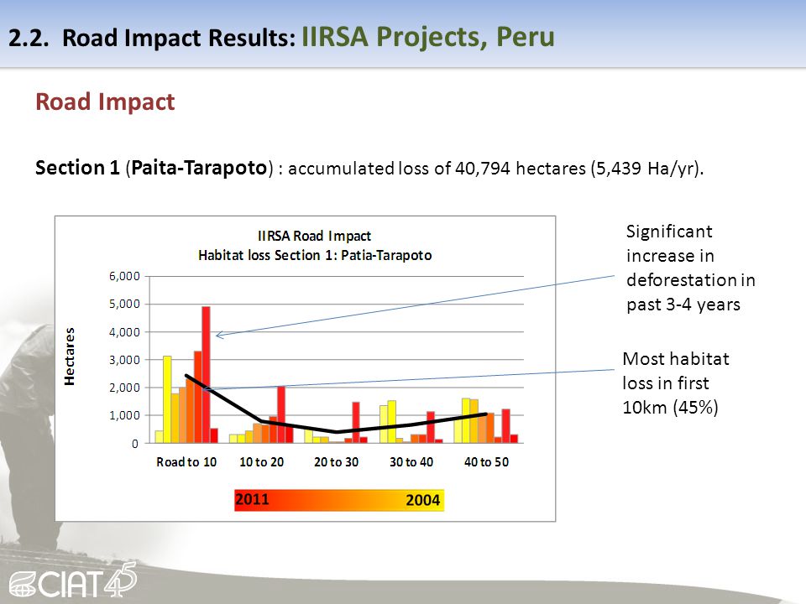Click the red-to-yellow gradient legend bar

click(x=339, y=500)
